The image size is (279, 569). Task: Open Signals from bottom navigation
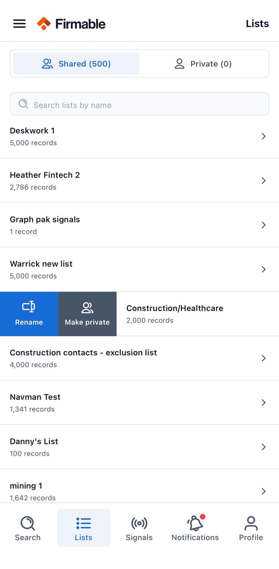[139, 528]
